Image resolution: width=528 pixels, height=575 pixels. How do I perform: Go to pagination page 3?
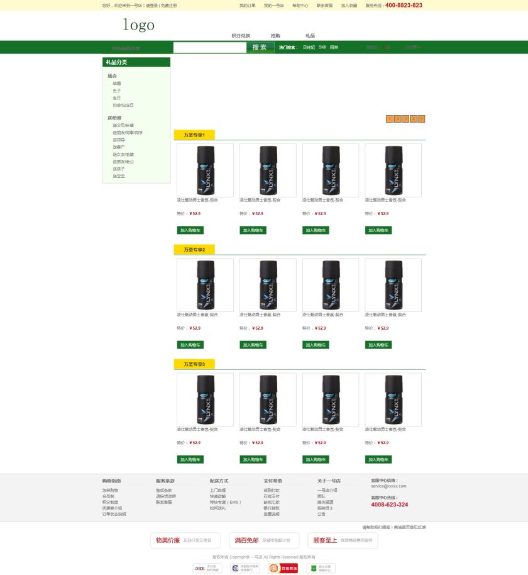(405, 119)
